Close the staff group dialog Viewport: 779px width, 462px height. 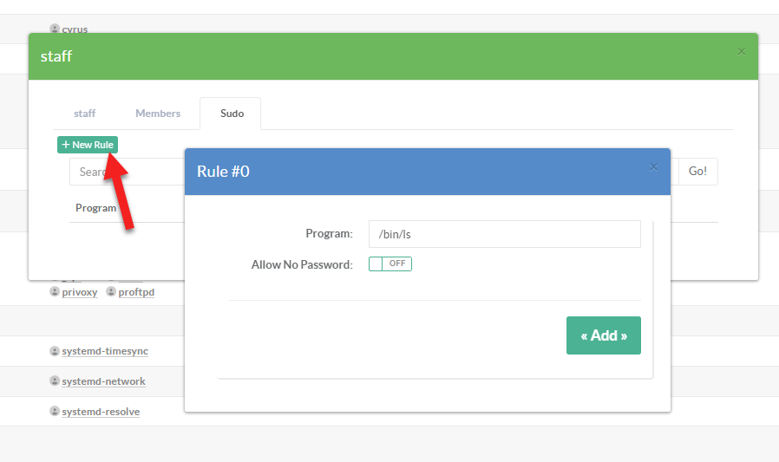pyautogui.click(x=741, y=52)
